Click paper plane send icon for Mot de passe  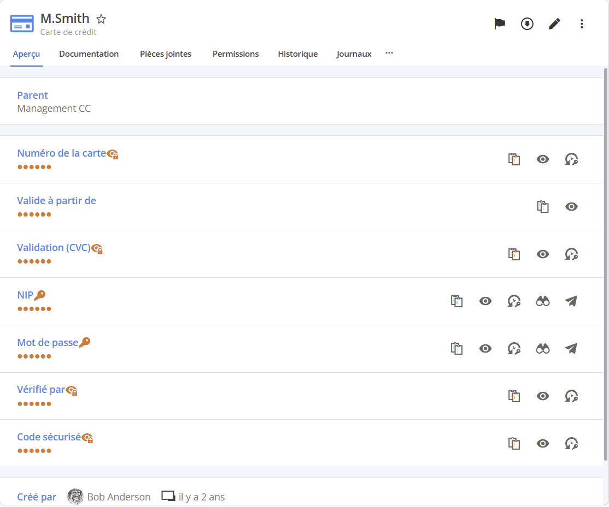coord(571,348)
